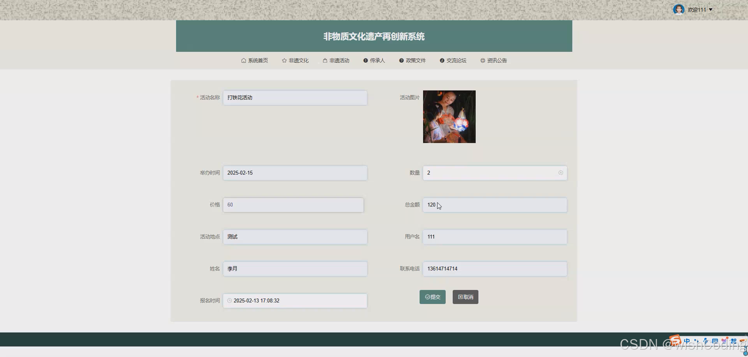Click the exclamation icon next to 传承人
This screenshot has height=357, width=748.
pyautogui.click(x=365, y=60)
